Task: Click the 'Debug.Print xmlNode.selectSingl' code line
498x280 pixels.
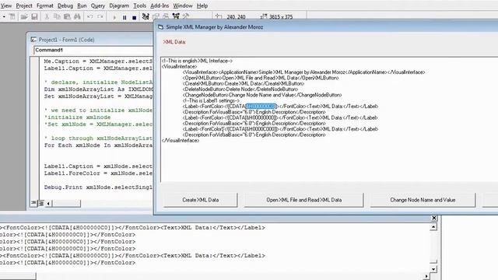Action: (98, 187)
